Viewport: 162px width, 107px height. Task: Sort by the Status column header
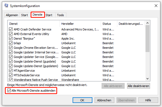pos(109,24)
